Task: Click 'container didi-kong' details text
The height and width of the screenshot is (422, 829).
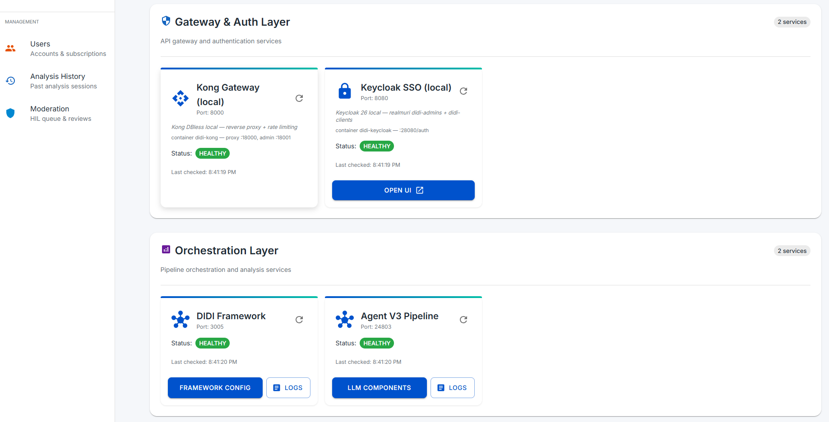Action: point(231,138)
